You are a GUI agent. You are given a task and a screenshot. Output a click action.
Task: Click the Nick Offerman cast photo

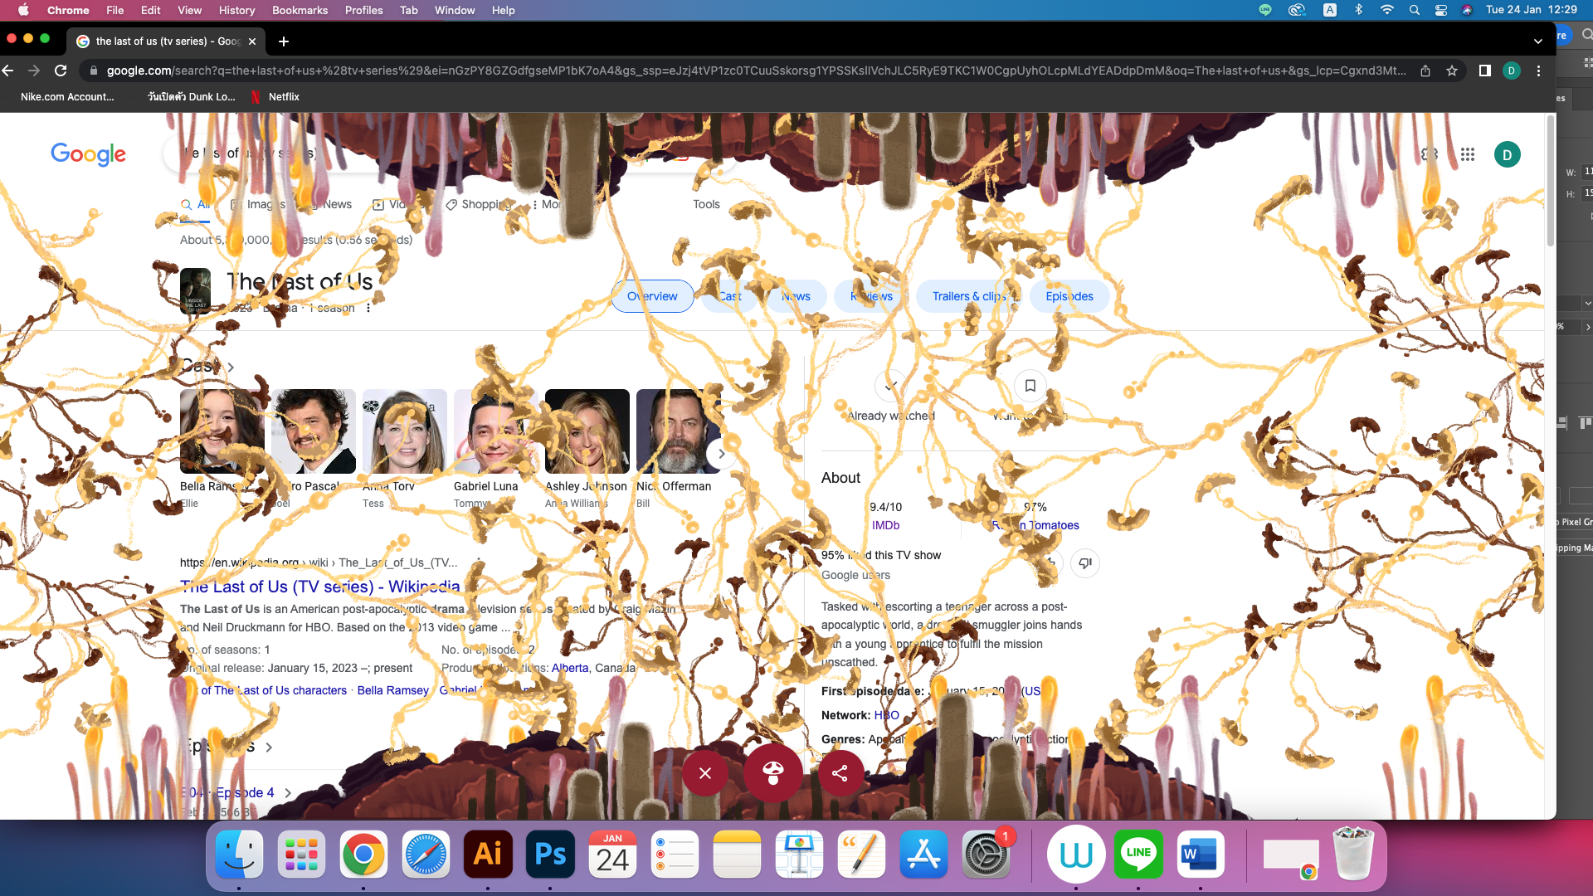click(x=679, y=431)
